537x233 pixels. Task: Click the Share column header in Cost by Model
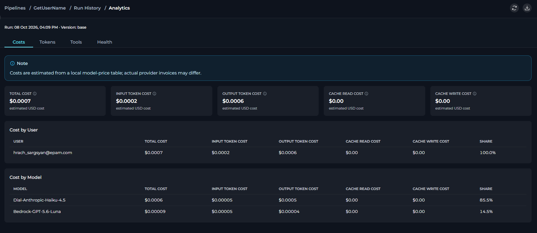click(486, 189)
